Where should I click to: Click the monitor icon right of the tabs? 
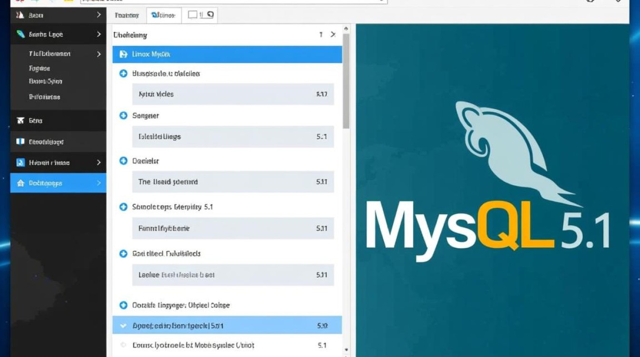210,15
